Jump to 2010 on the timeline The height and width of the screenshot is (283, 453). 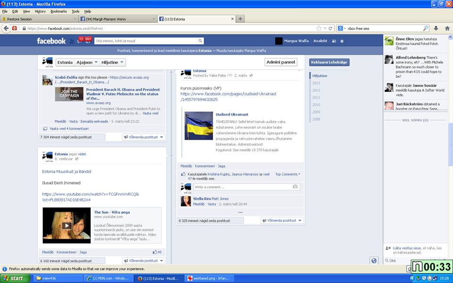[316, 105]
